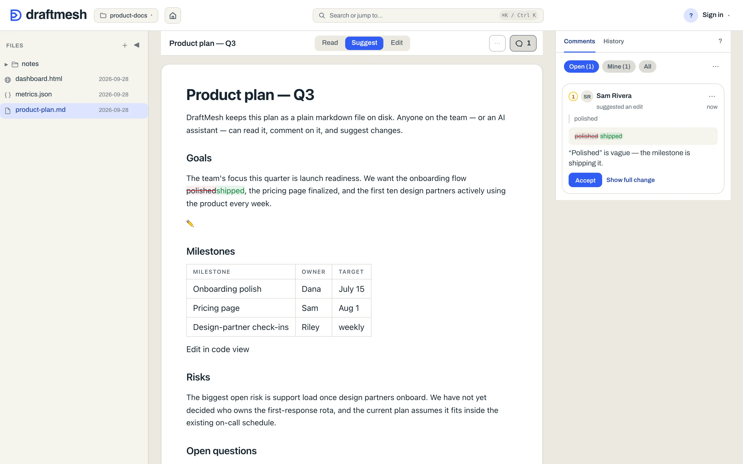This screenshot has height=464, width=743.
Task: Click Show full change link
Action: 630,180
